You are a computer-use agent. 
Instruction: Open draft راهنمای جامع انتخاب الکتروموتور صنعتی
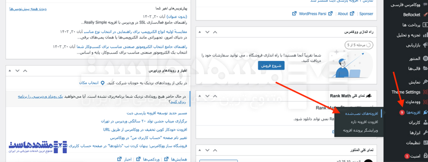coord(132,47)
